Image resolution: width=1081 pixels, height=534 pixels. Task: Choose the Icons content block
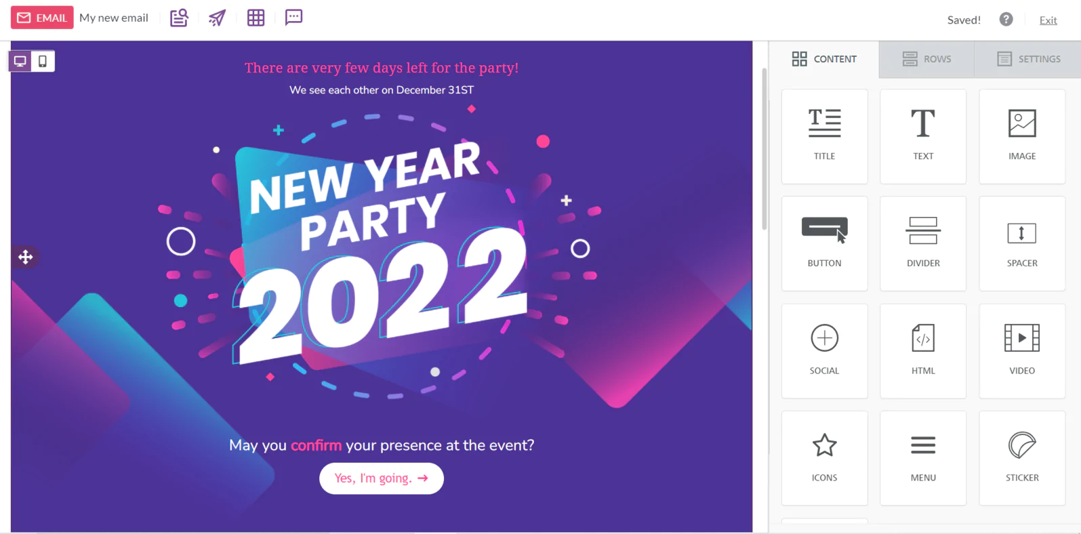click(x=824, y=458)
